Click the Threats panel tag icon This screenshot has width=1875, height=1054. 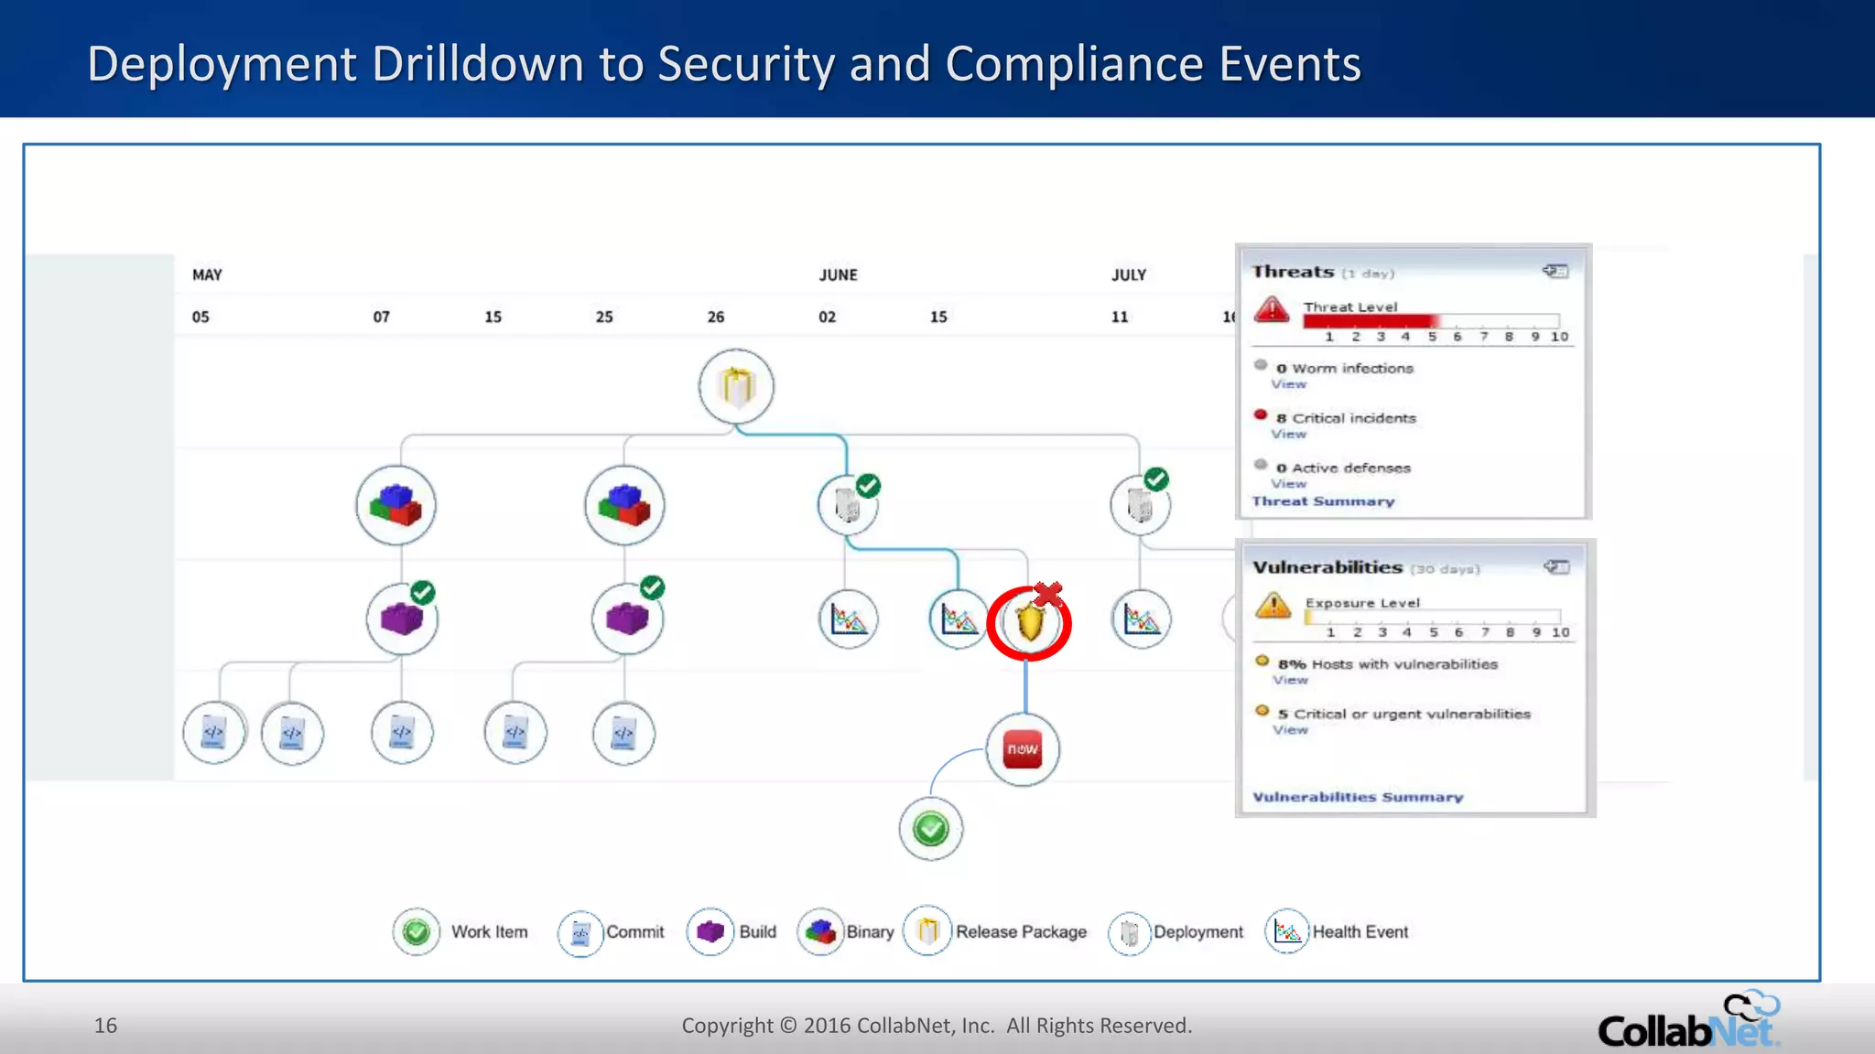[1555, 271]
